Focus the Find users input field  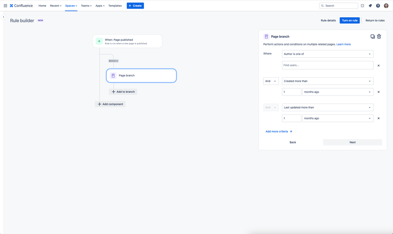[328, 65]
